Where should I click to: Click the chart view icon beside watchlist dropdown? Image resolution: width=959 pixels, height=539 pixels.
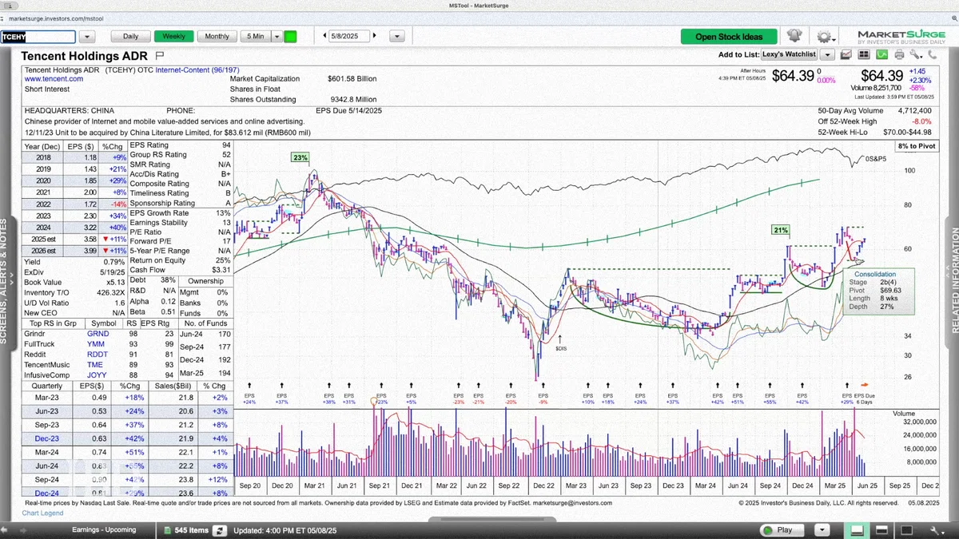click(846, 54)
